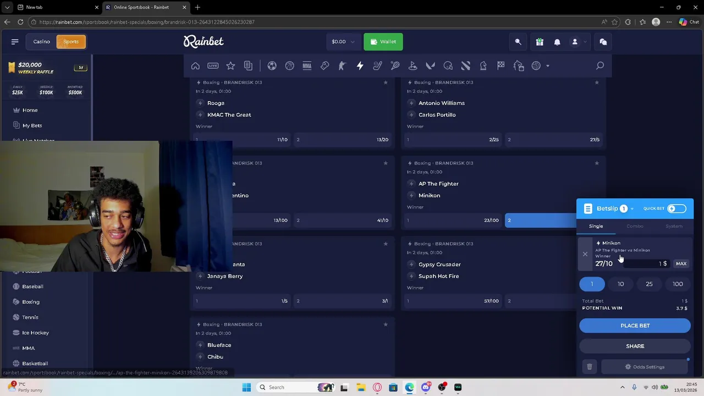Open the site search in header

518,42
